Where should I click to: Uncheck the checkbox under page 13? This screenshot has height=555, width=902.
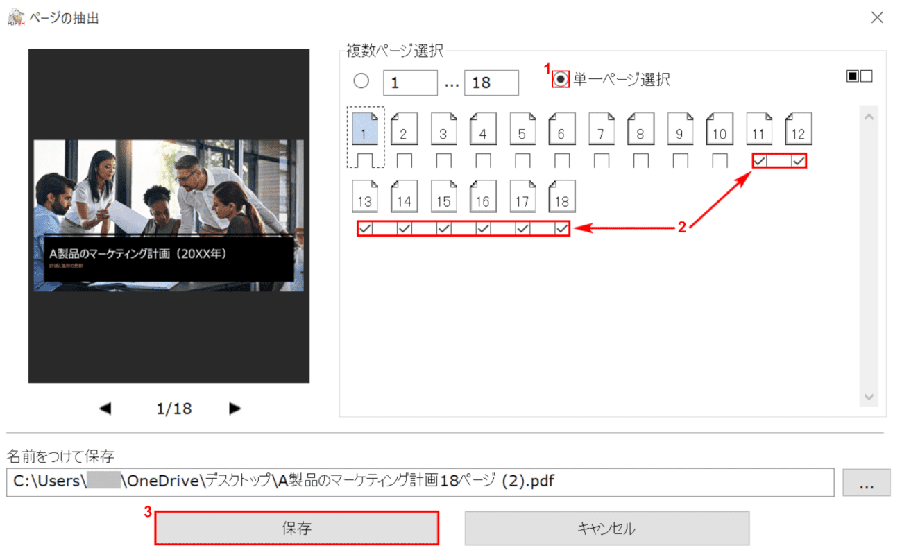(366, 228)
